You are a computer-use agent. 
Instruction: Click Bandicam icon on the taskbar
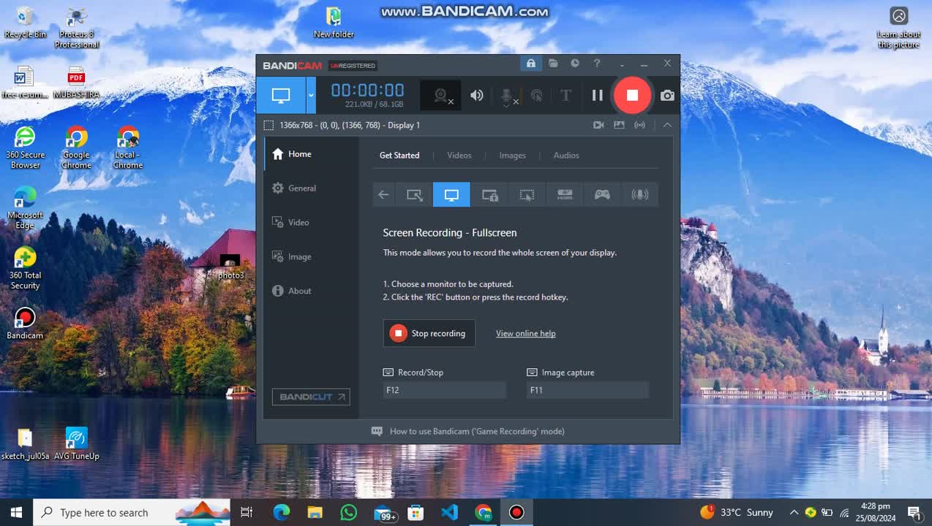pos(516,512)
